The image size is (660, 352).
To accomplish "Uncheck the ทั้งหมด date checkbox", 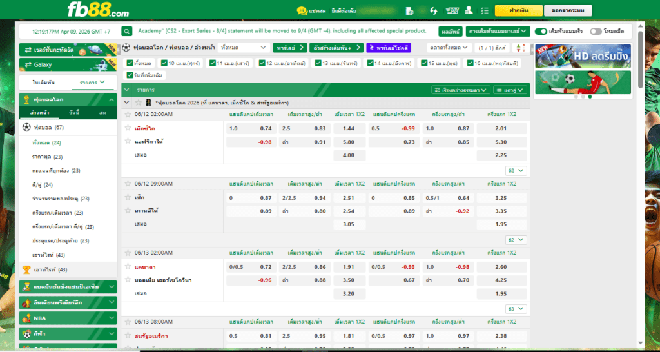I will click(x=130, y=63).
